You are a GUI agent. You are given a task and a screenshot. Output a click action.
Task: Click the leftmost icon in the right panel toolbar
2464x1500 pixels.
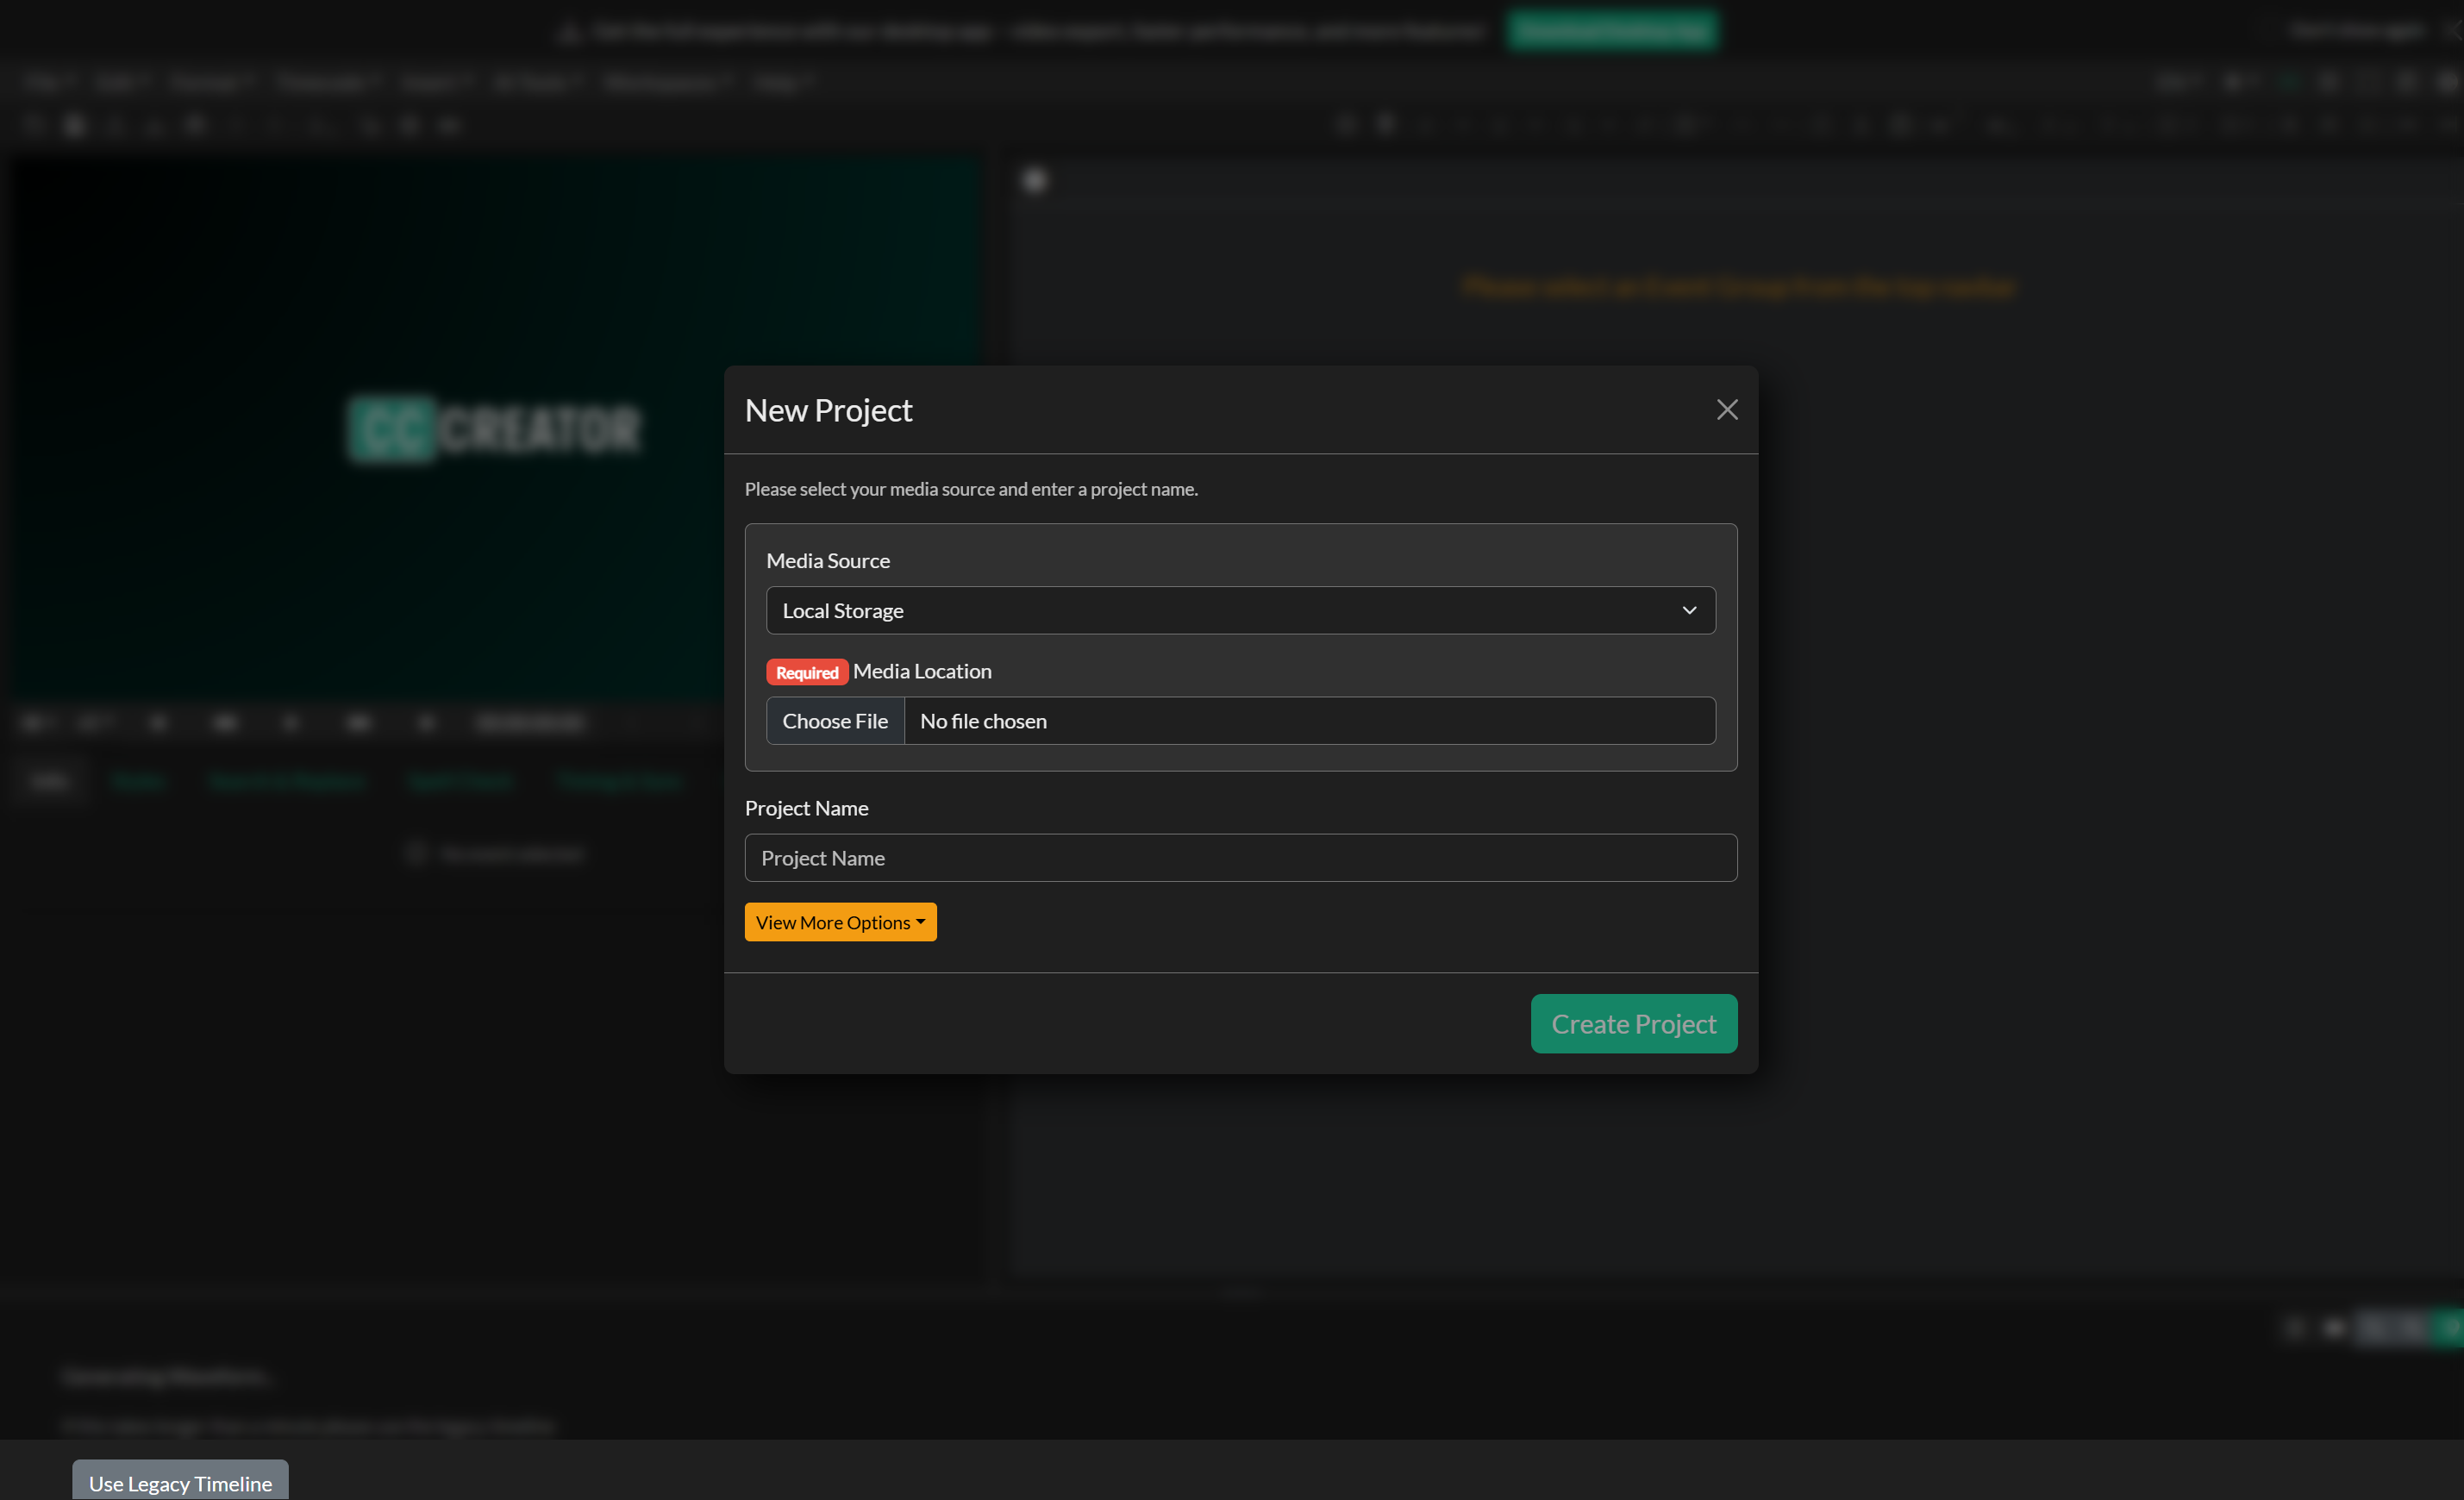[1346, 124]
